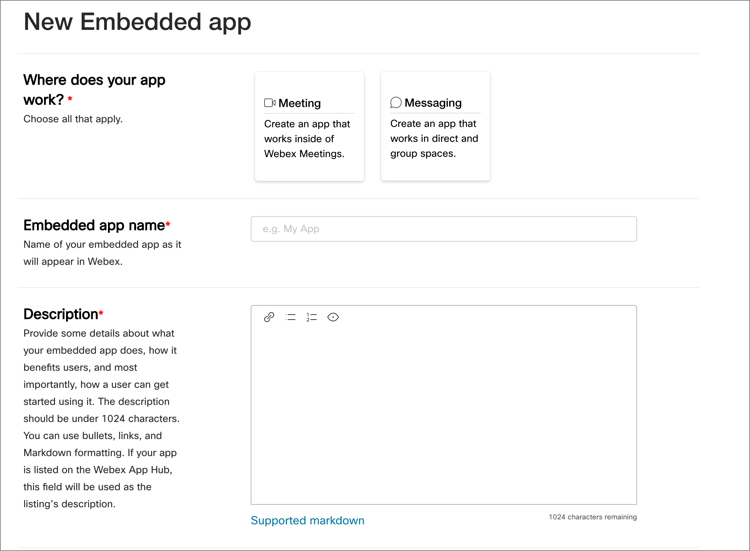
Task: Select the Meeting app type card
Action: (309, 126)
